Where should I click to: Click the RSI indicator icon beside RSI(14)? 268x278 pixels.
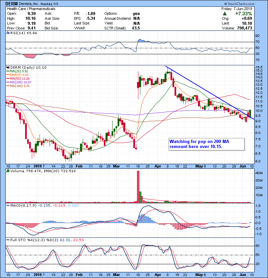coord(8,33)
